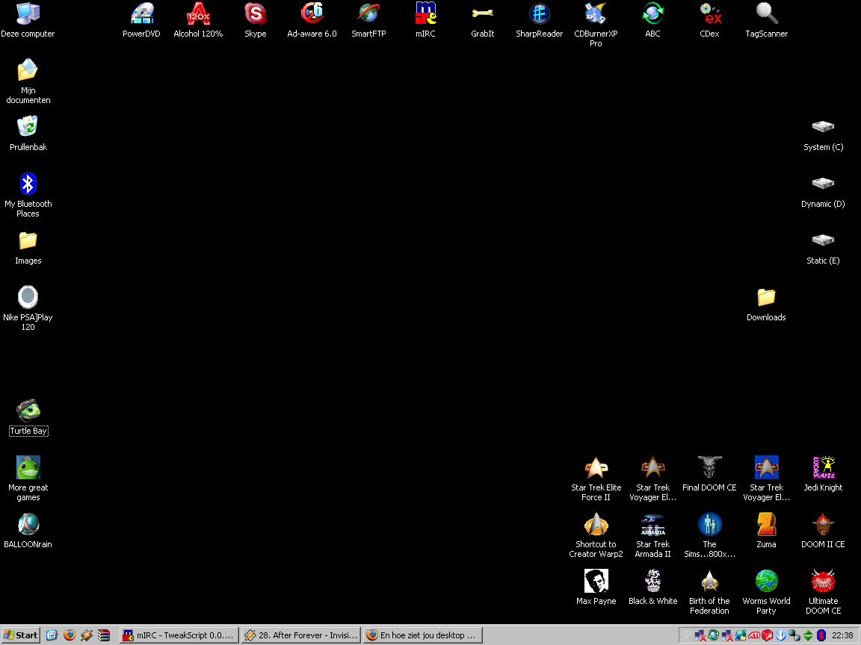Select The Sims...800x... icon
The image size is (861, 645).
coord(709,535)
